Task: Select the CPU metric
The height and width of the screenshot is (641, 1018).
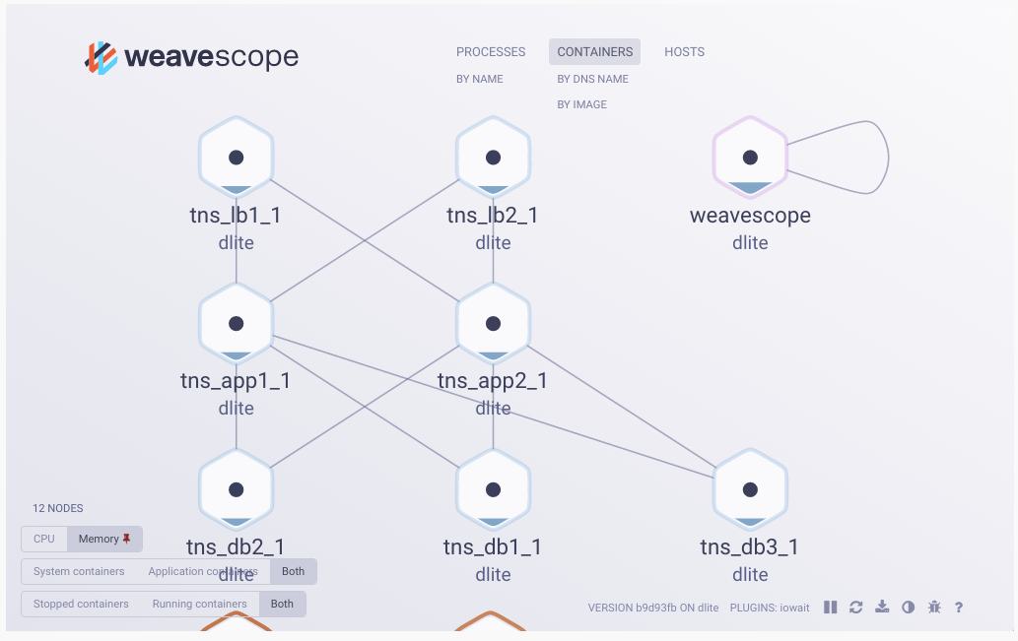Action: click(44, 540)
